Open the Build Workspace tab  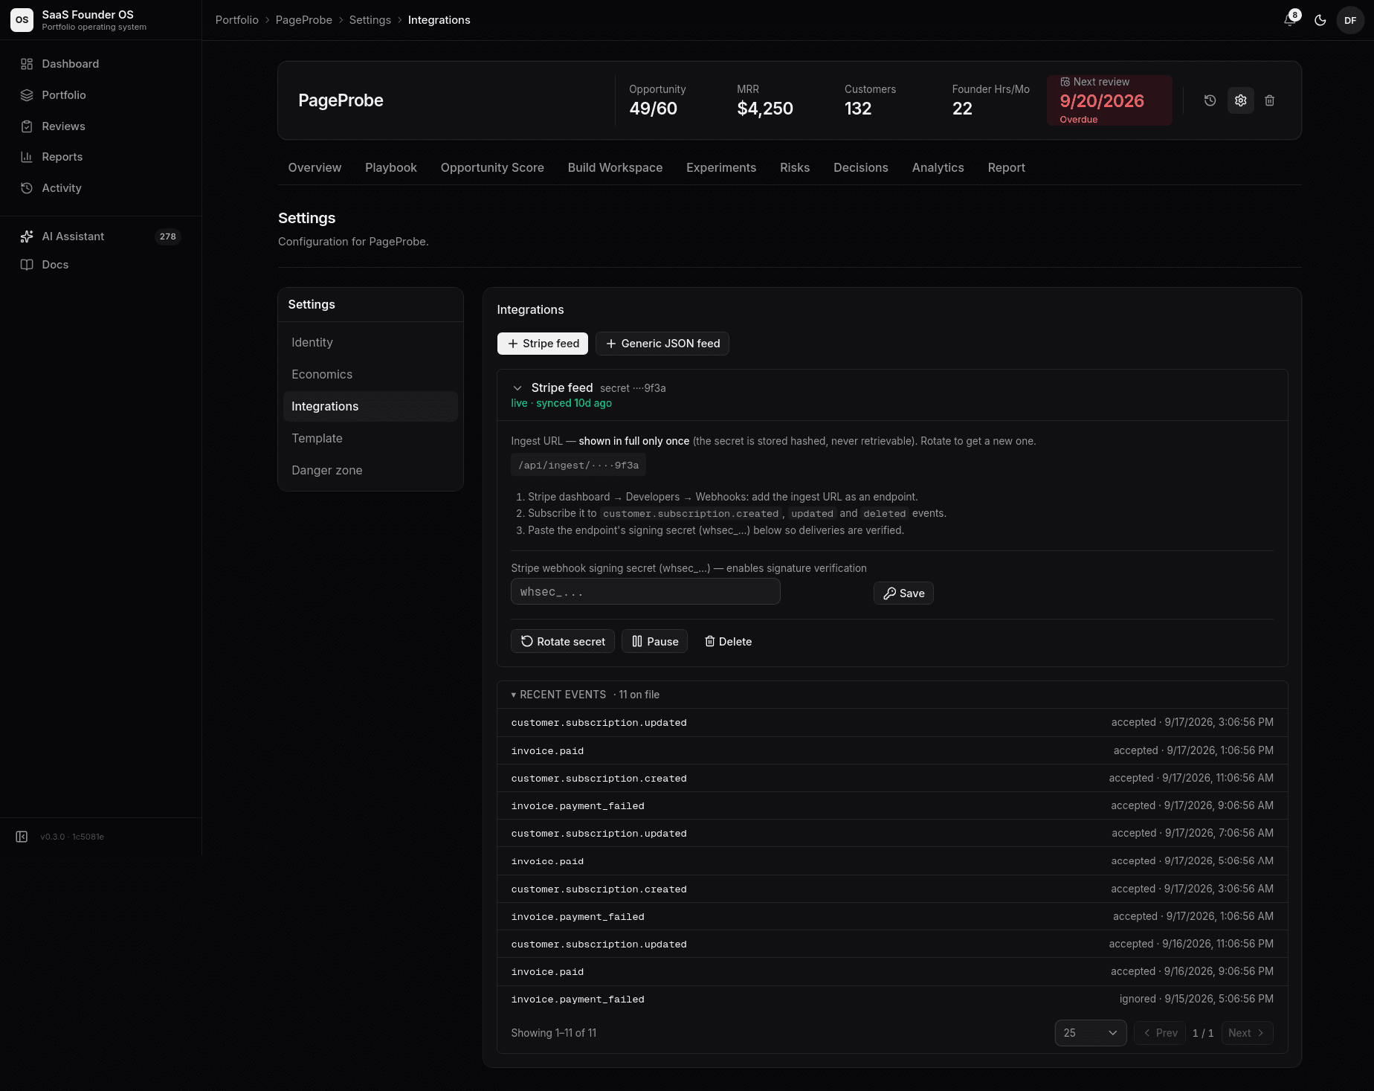[x=615, y=168]
